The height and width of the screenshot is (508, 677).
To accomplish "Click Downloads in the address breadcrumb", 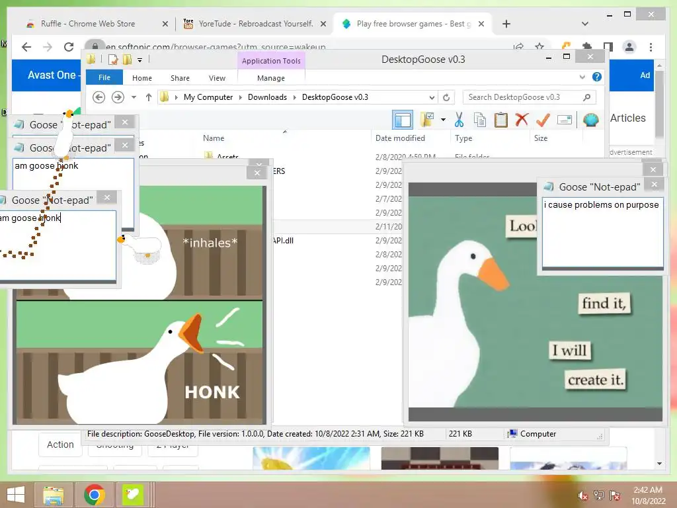I will (x=267, y=97).
